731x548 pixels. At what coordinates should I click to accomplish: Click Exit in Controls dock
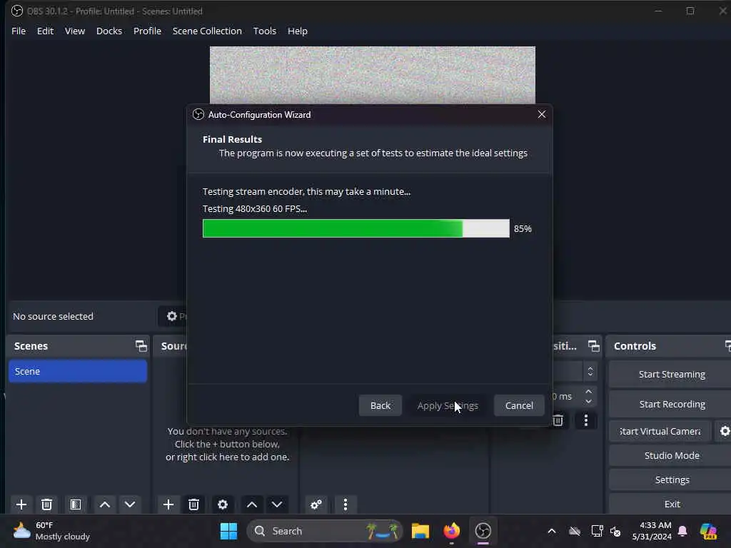pyautogui.click(x=671, y=504)
